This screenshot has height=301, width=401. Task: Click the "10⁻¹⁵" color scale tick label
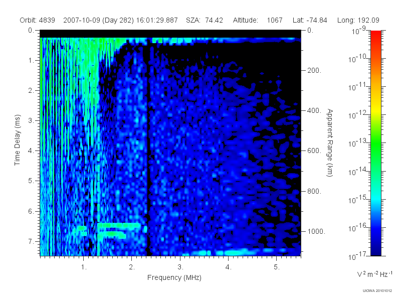(x=358, y=199)
